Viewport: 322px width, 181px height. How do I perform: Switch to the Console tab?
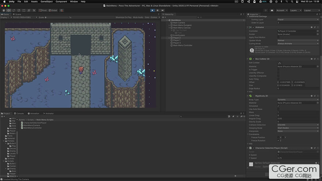pos(19,113)
